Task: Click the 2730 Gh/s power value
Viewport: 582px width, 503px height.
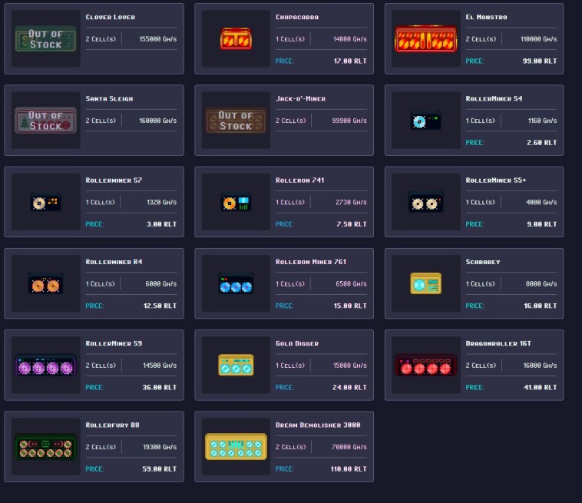Action: pos(351,203)
